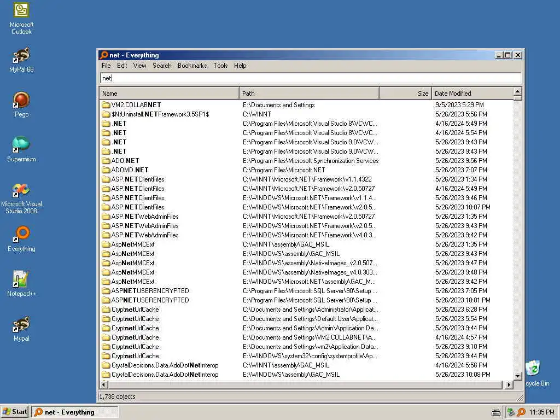560x420 pixels.
Task: Open the View menu
Action: click(x=139, y=66)
